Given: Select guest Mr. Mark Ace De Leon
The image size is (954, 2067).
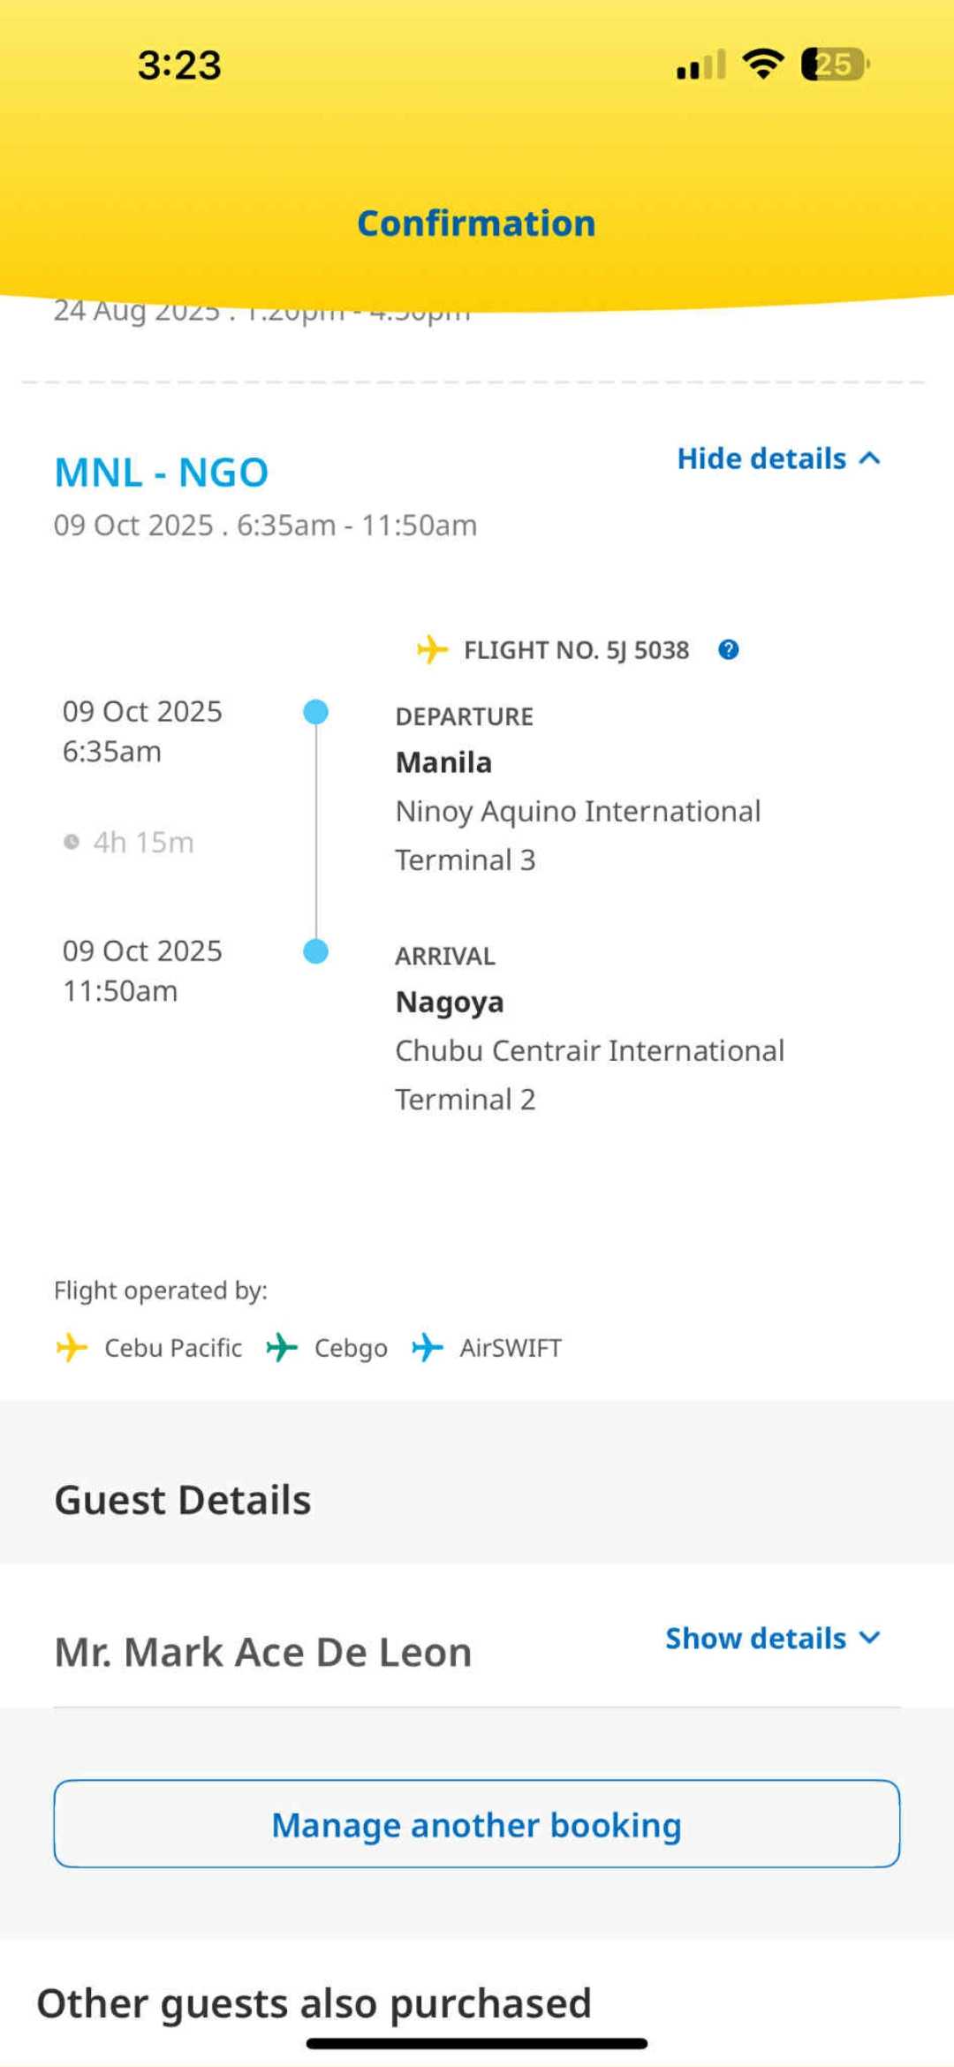Looking at the screenshot, I should [263, 1652].
